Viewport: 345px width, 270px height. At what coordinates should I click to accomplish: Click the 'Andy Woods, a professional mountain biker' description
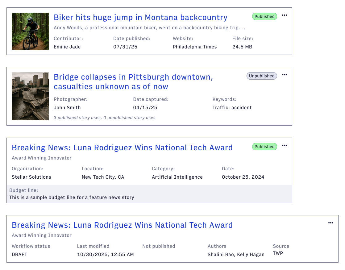point(149,28)
